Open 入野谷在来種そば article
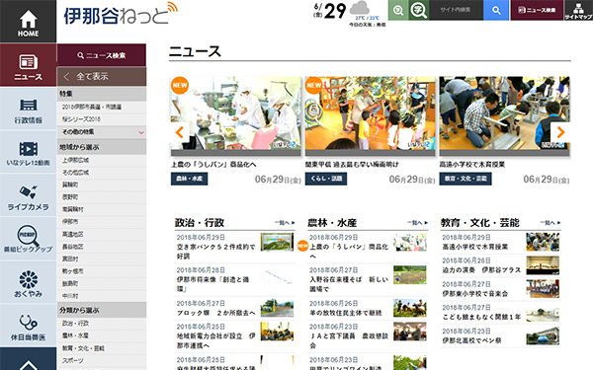This screenshot has width=593, height=370. coord(349,284)
